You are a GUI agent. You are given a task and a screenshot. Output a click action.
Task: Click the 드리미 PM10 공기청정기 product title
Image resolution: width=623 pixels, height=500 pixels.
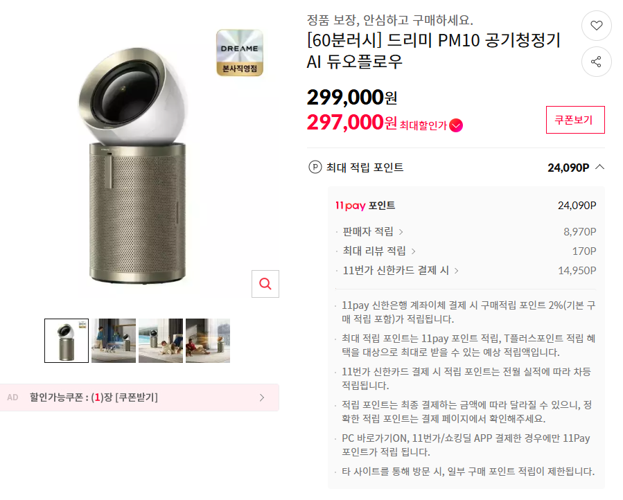click(x=433, y=51)
